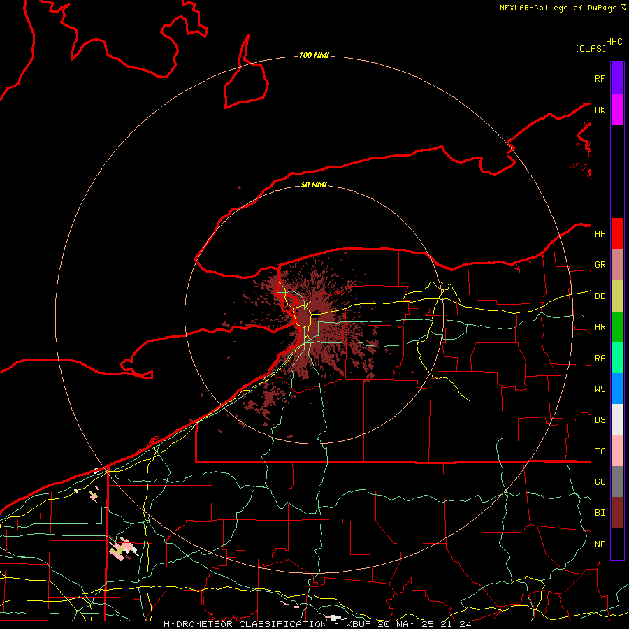The width and height of the screenshot is (629, 629).
Task: Click the RA legend label
Action: click(600, 359)
